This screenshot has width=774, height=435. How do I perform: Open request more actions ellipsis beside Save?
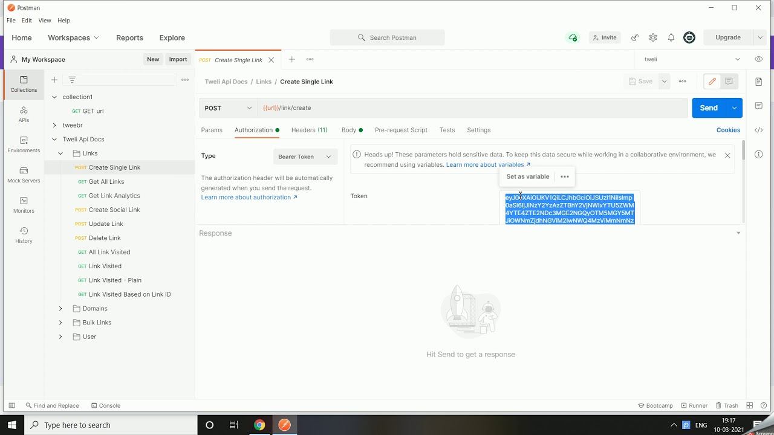[x=683, y=82]
